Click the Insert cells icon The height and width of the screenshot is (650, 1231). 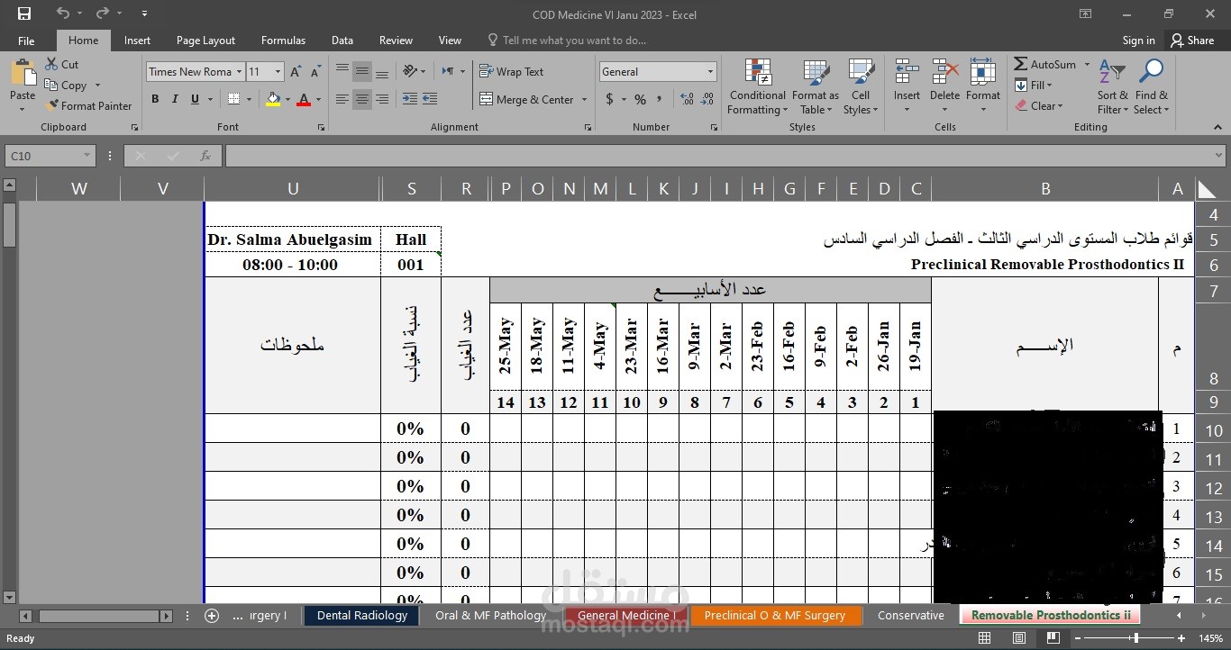click(907, 73)
